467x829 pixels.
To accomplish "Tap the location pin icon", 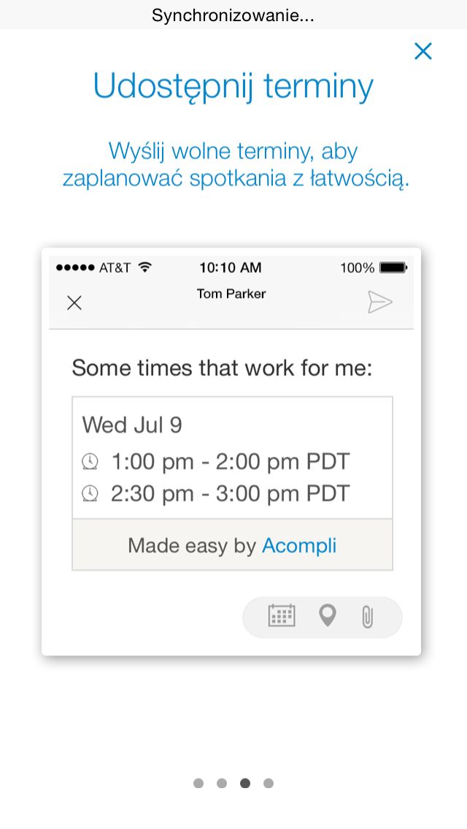I will (328, 615).
